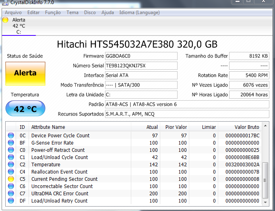275x211 pixels.
Task: Click the blue status icon for Load/Unload Cycle Count
Action: click(x=11, y=157)
